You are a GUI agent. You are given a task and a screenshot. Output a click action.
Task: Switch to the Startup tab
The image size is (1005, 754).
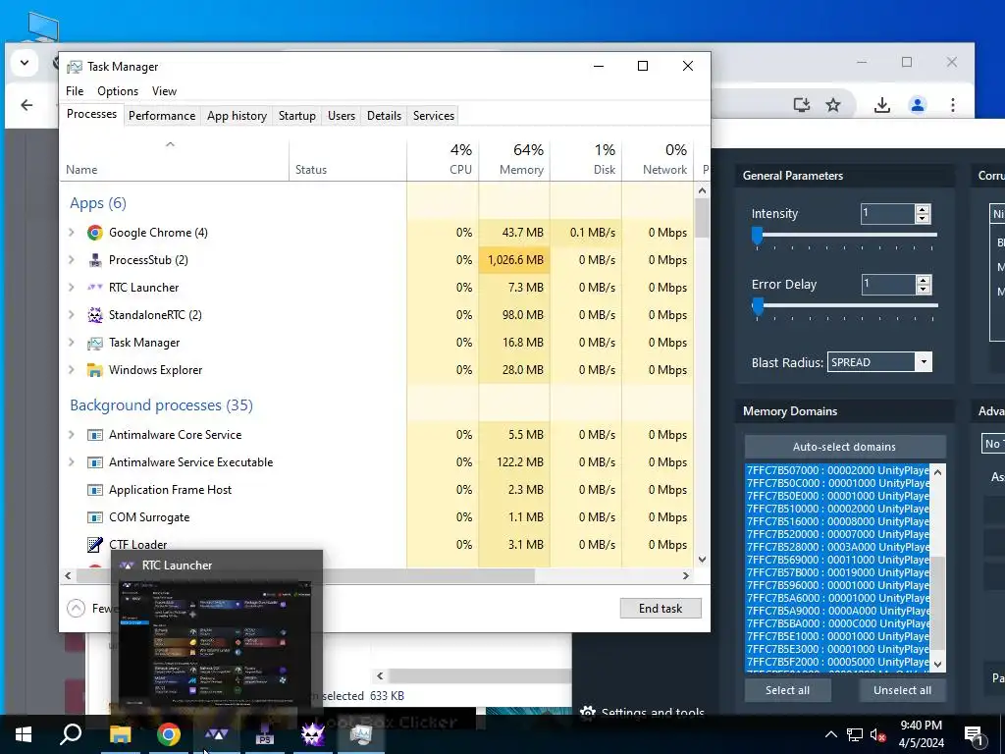coord(296,116)
